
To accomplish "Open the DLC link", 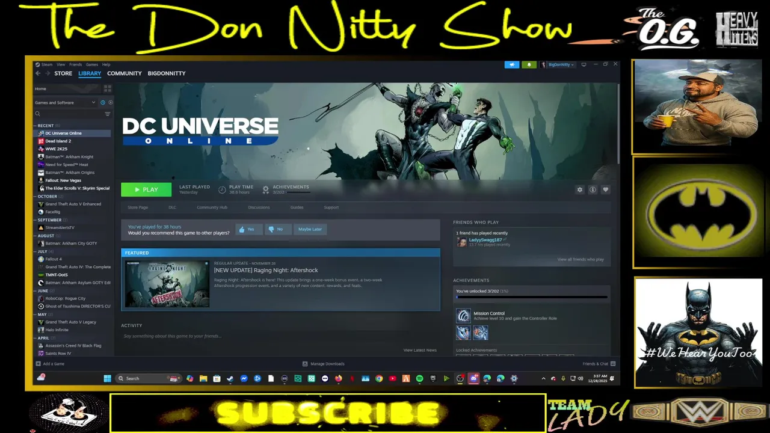I will coord(172,207).
